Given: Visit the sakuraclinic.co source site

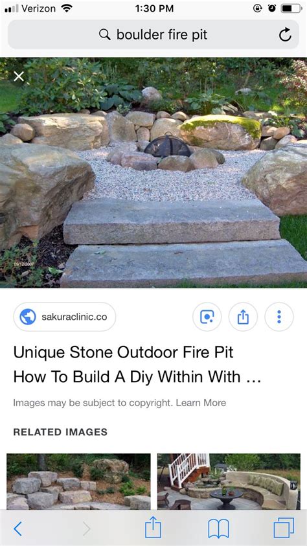Looking at the screenshot, I should [x=65, y=317].
